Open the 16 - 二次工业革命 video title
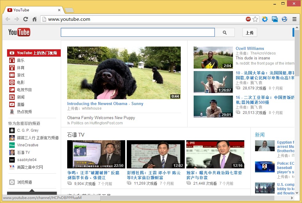The height and width of the screenshot is (203, 302). tap(265, 100)
